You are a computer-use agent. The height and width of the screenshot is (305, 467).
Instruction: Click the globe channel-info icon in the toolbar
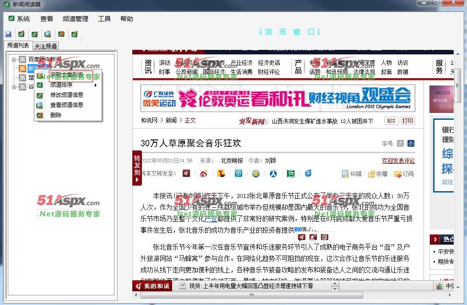click(x=48, y=34)
